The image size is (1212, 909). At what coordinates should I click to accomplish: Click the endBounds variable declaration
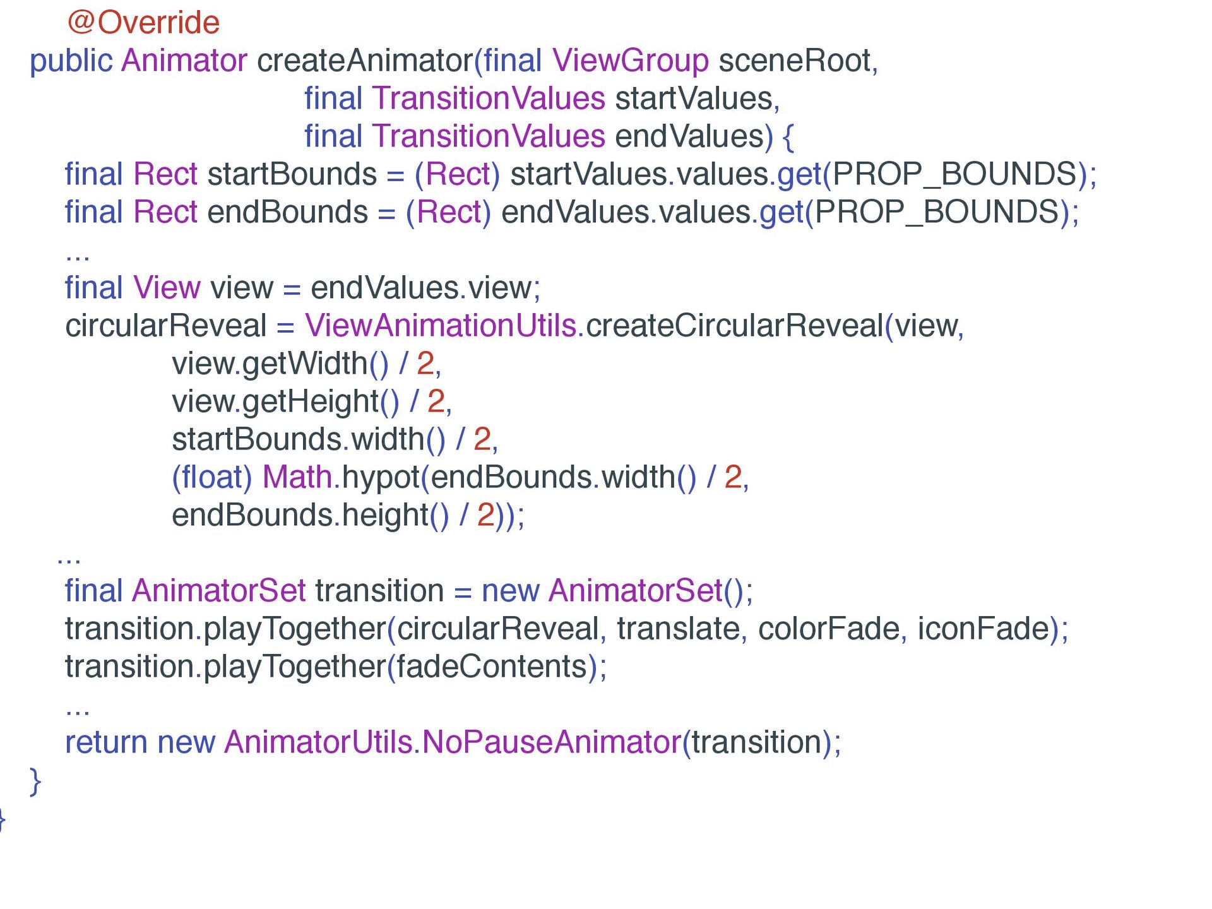287,212
